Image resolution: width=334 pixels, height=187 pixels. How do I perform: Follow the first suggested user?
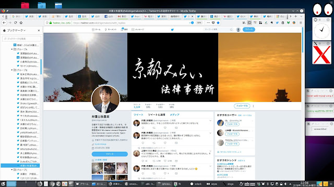pos(232,124)
